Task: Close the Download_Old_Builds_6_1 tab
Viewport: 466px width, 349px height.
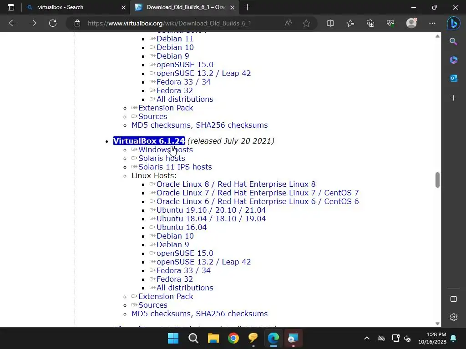Action: [233, 7]
